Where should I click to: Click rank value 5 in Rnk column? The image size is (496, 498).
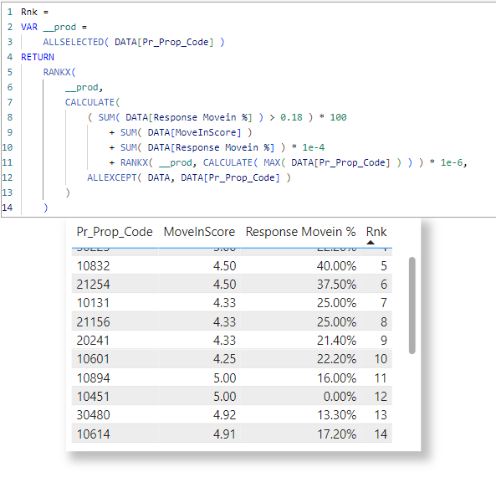pos(384,266)
